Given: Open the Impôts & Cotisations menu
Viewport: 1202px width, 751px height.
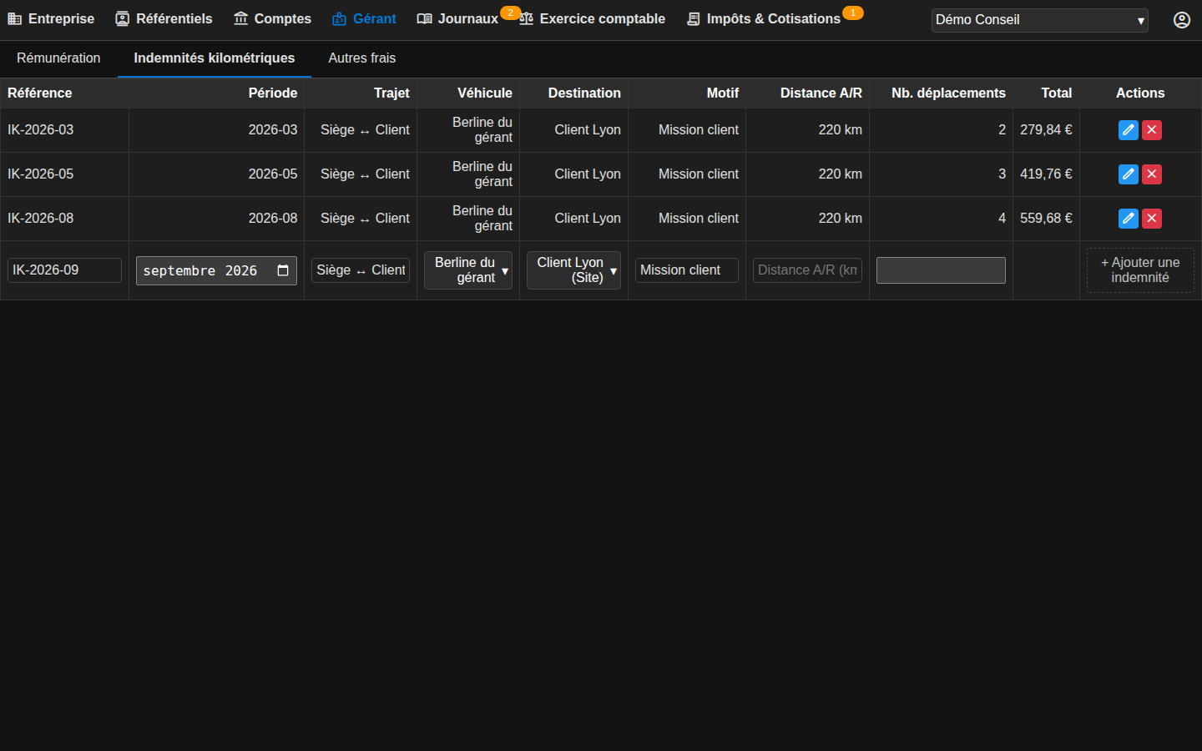Looking at the screenshot, I should coord(764,18).
